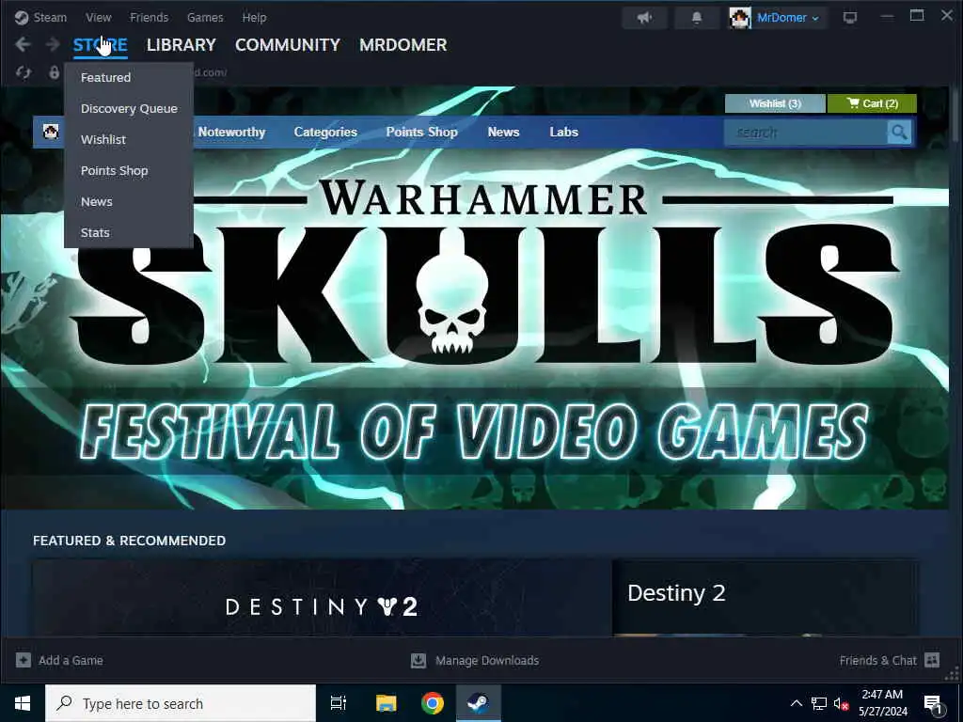The width and height of the screenshot is (963, 722).
Task: Switch to the COMMUNITY tab
Action: click(288, 45)
